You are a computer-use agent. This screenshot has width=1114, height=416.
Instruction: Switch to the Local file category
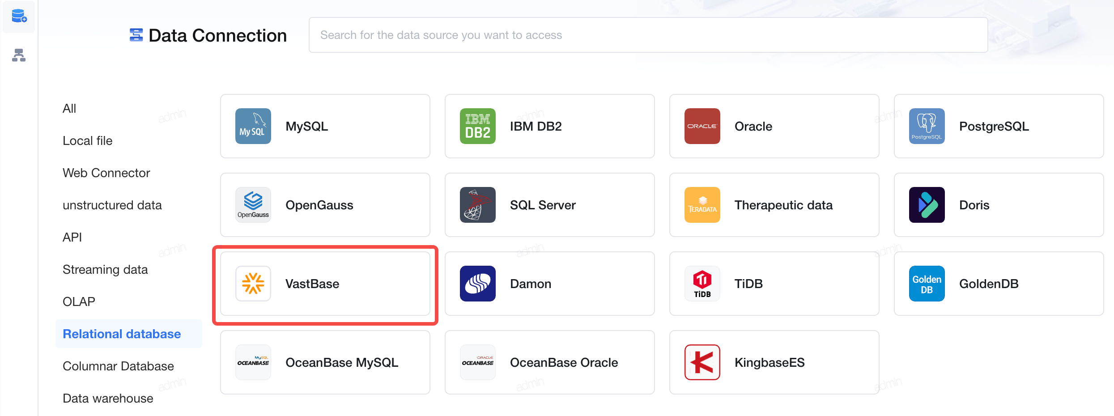coord(88,140)
